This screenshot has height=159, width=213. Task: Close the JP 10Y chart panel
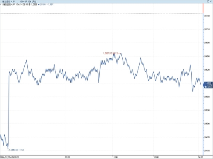point(211,1)
